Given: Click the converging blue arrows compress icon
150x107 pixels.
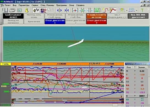Looking at the screenshot, I should [x=67, y=10].
